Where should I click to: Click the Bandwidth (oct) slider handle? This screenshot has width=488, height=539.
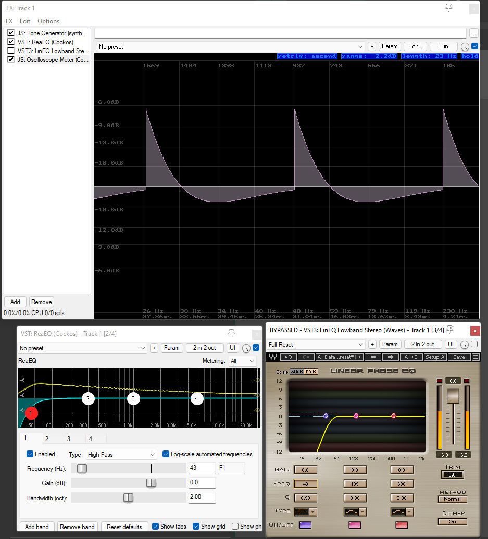(128, 497)
